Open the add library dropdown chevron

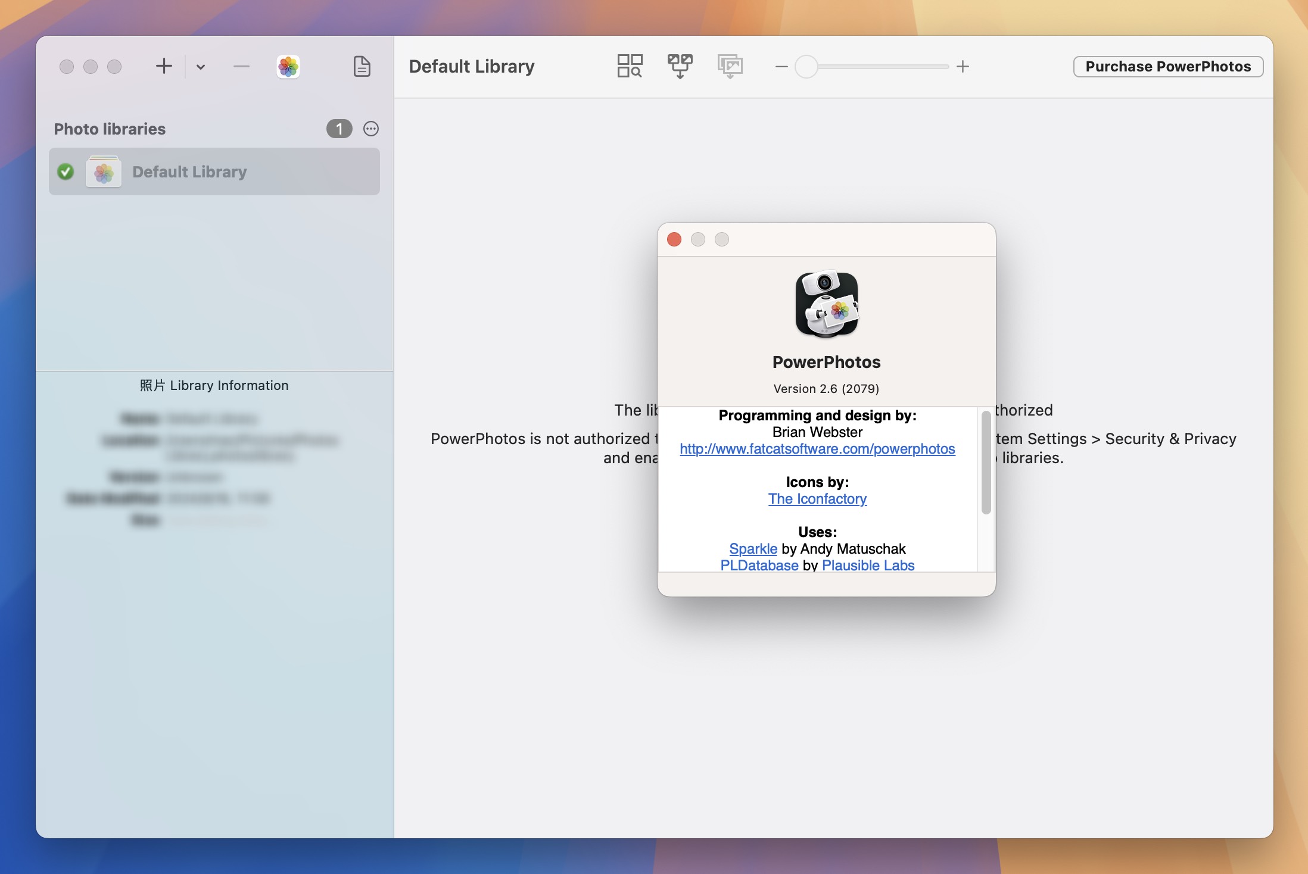[x=201, y=67]
